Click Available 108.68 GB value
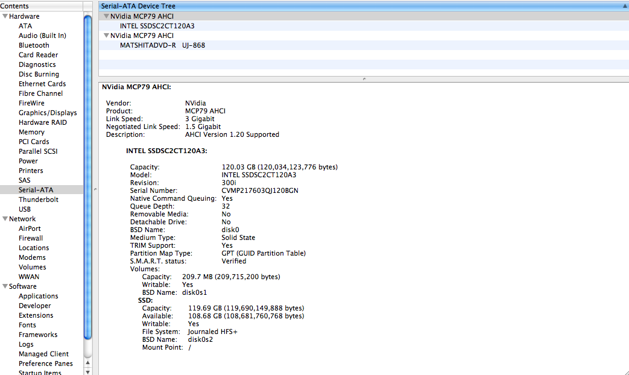This screenshot has height=375, width=629. (x=246, y=316)
